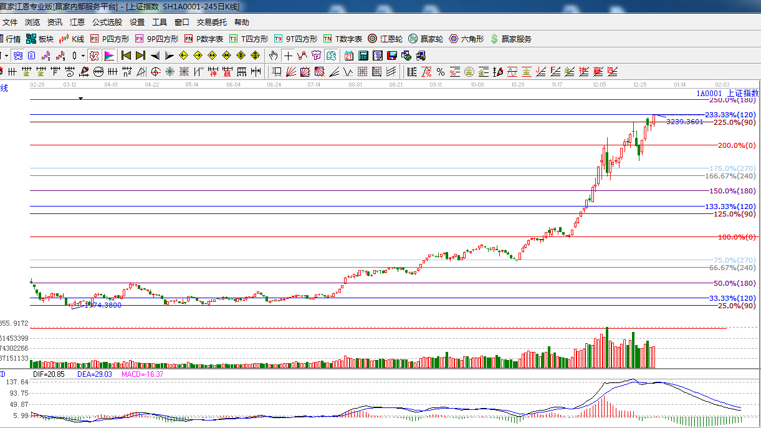
Task: Select the percent sign drawing tool
Action: pyautogui.click(x=440, y=72)
